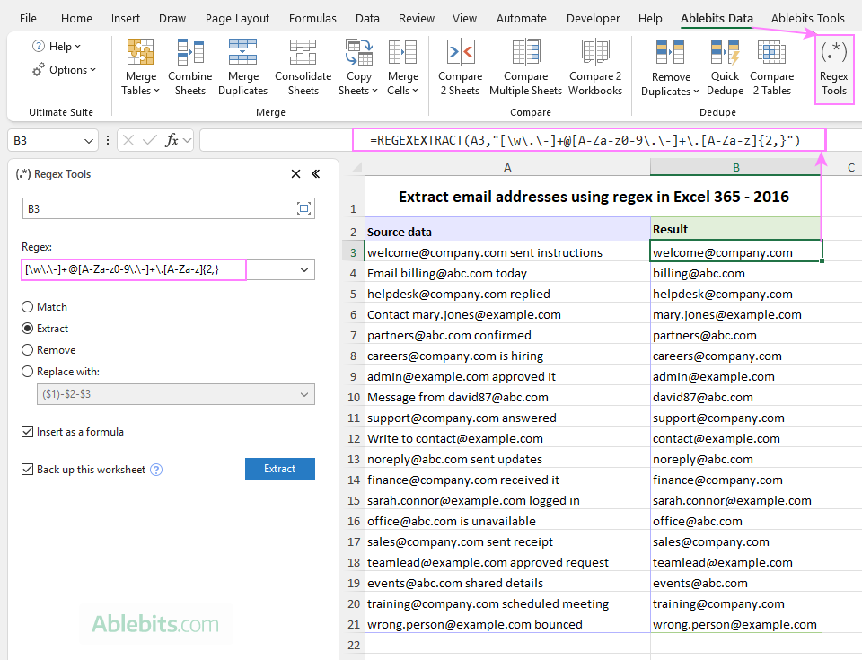The width and height of the screenshot is (862, 660).
Task: Open Compare 2 Workbooks
Action: click(x=595, y=67)
